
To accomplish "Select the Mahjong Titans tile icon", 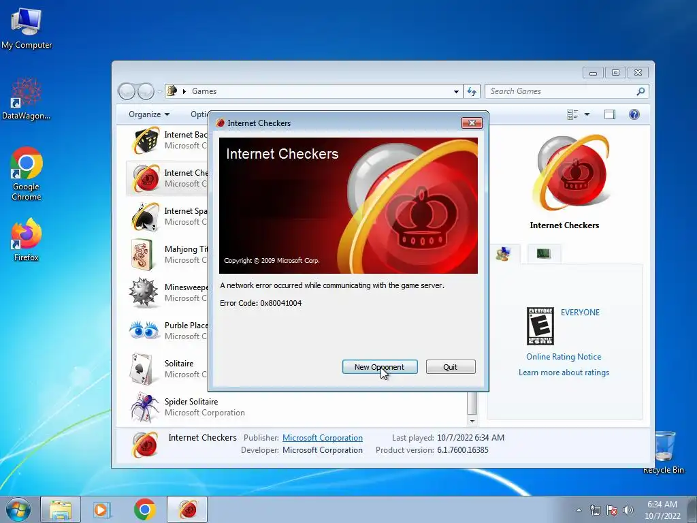I will (x=143, y=255).
